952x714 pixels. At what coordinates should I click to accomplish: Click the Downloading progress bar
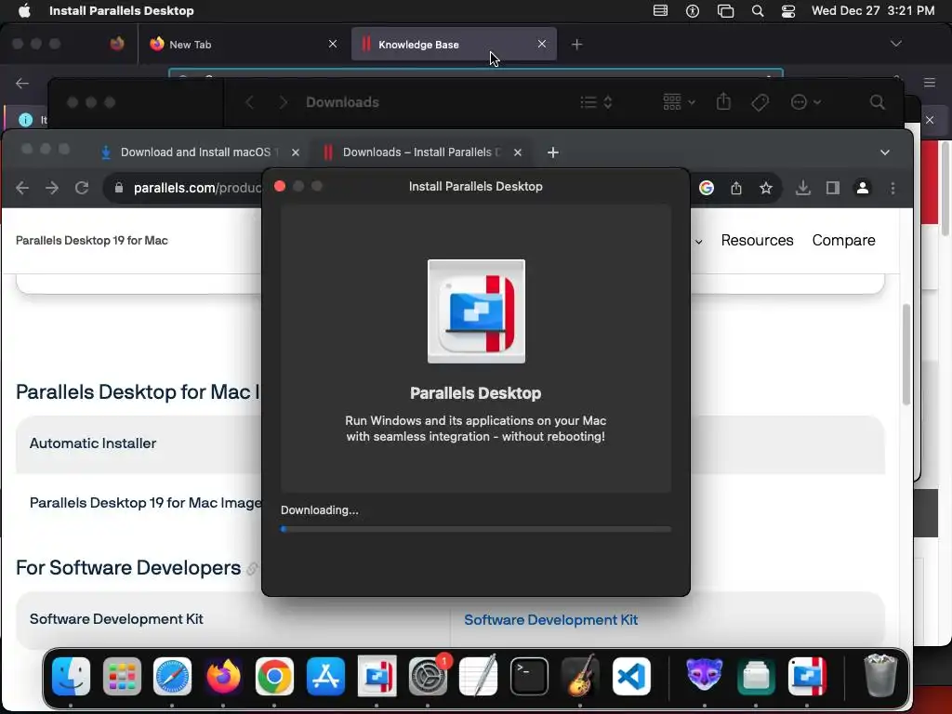(476, 529)
